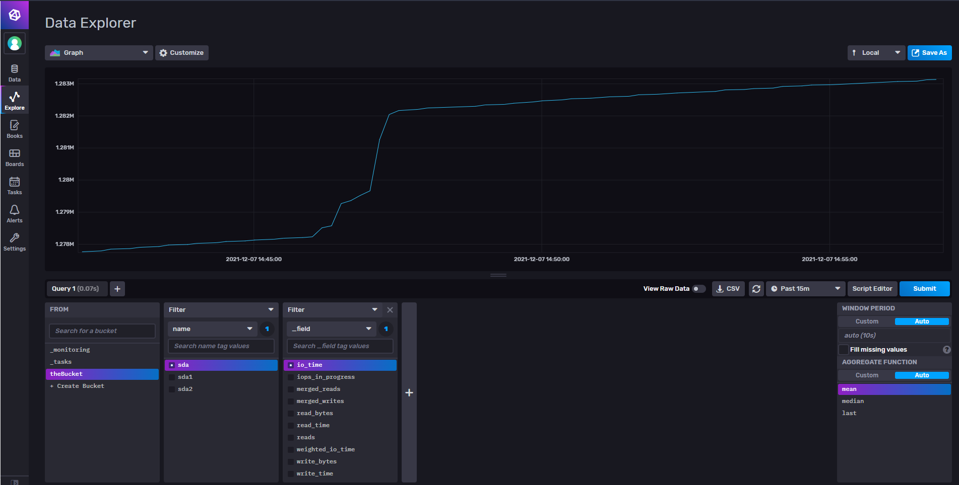959x485 pixels.
Task: Select the Query 1 tab
Action: coord(76,289)
